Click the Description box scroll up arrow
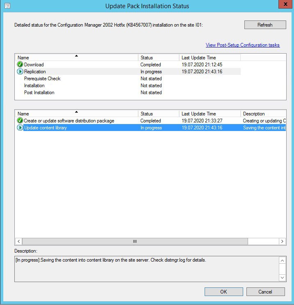 (x=282, y=260)
